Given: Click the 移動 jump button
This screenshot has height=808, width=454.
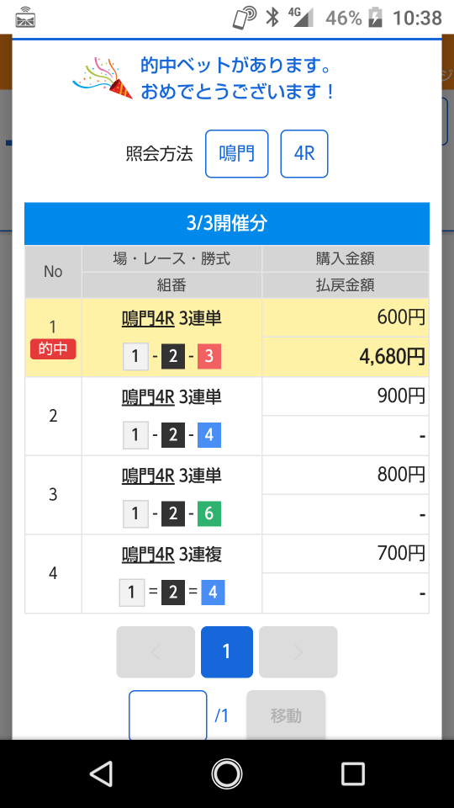Looking at the screenshot, I should pos(286,715).
